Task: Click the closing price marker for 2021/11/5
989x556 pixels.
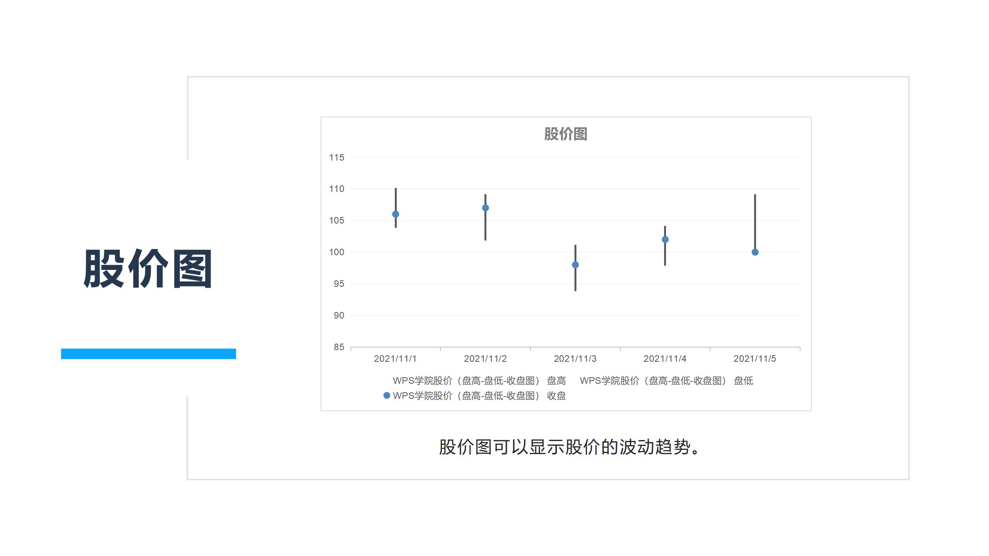Action: click(755, 252)
